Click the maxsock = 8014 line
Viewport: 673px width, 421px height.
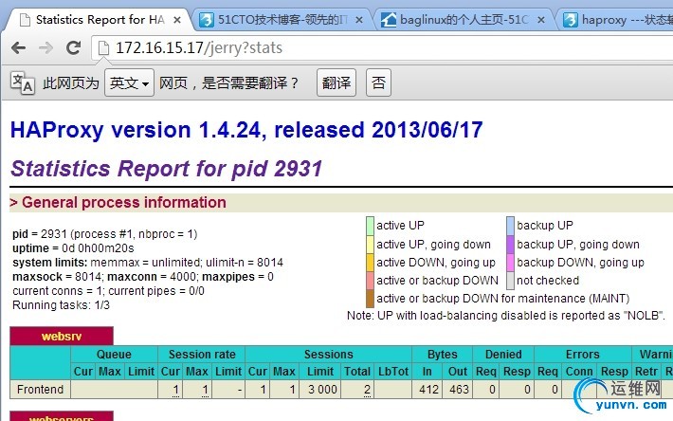tap(143, 276)
